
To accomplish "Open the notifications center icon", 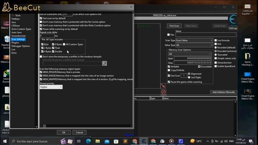I will [251, 141].
